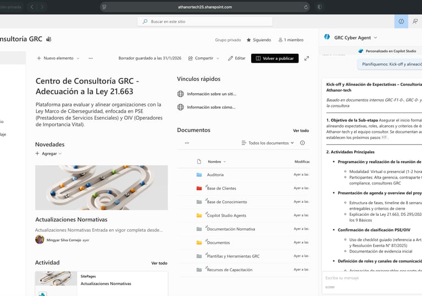Expand the Nuevo elemento dropdown chevron

pyautogui.click(x=78, y=58)
